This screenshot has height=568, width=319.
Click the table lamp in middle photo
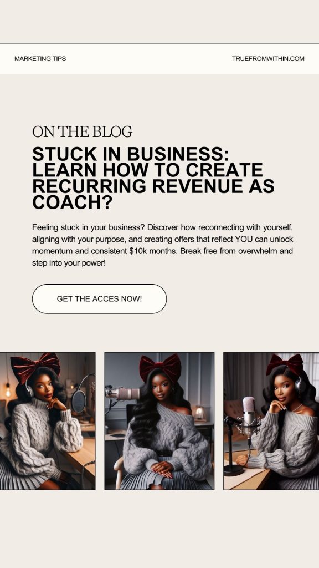[x=199, y=413]
